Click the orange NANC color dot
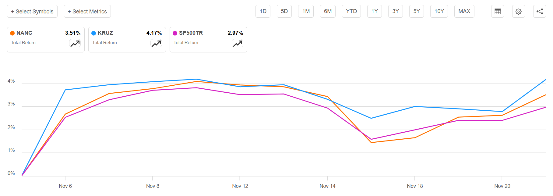The image size is (553, 196). coord(12,33)
